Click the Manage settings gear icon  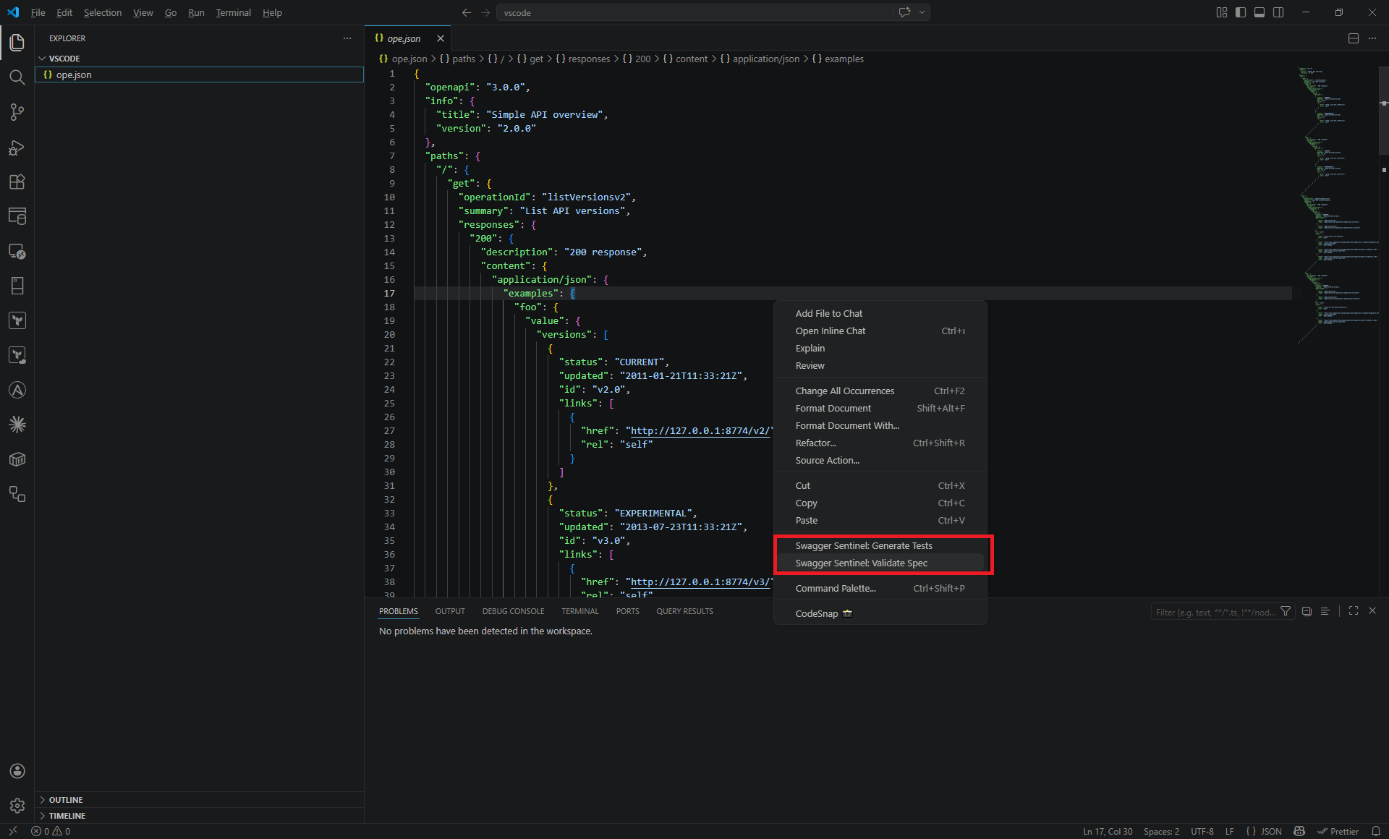coord(17,806)
